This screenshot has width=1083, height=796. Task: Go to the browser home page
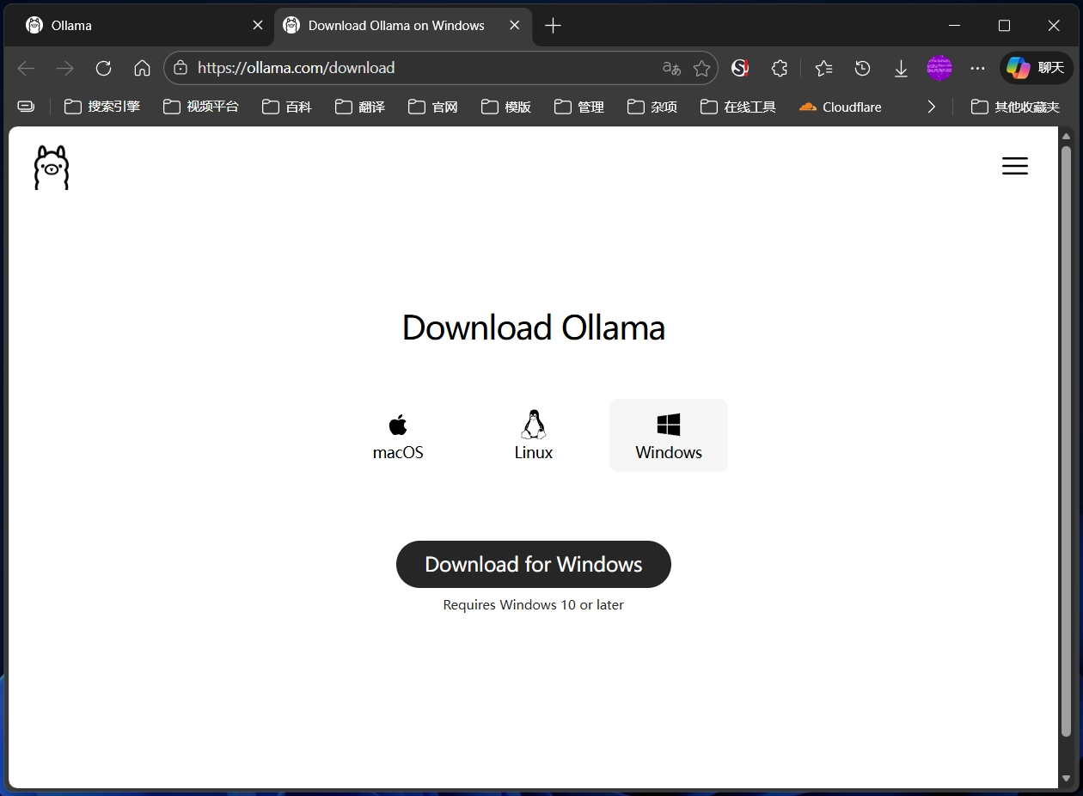click(142, 68)
